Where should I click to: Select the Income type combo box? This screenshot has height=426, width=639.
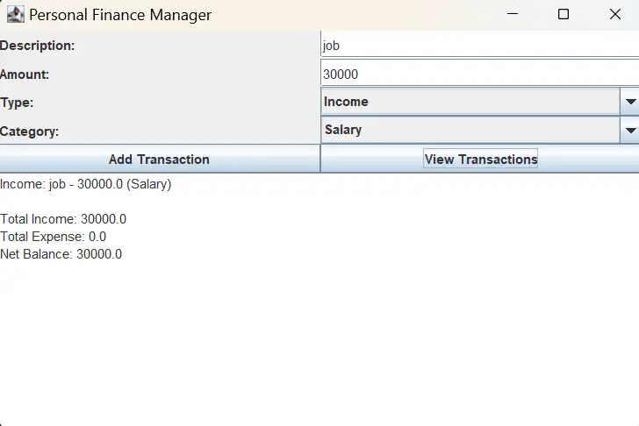(x=479, y=102)
